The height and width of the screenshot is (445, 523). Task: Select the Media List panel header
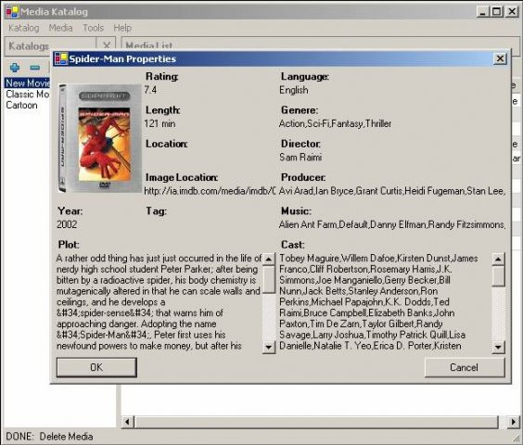click(149, 45)
